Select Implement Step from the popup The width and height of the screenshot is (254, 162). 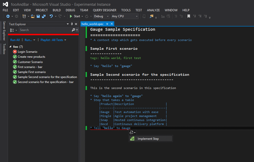[x=148, y=139]
